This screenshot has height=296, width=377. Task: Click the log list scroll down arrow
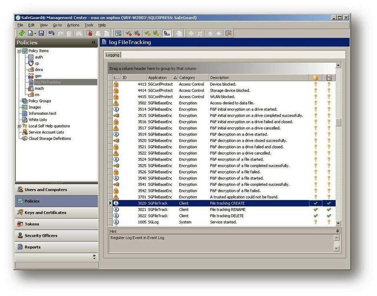coord(338,223)
